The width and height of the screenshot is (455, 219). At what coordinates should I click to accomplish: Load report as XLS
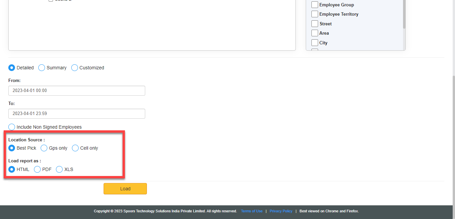(x=59, y=169)
